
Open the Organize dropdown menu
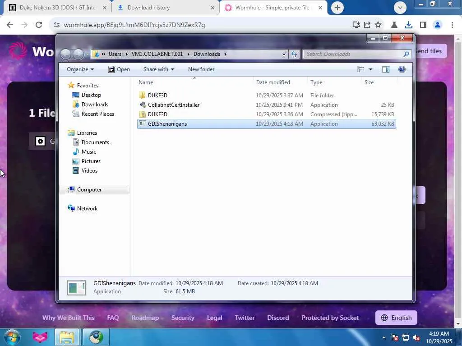(x=80, y=69)
